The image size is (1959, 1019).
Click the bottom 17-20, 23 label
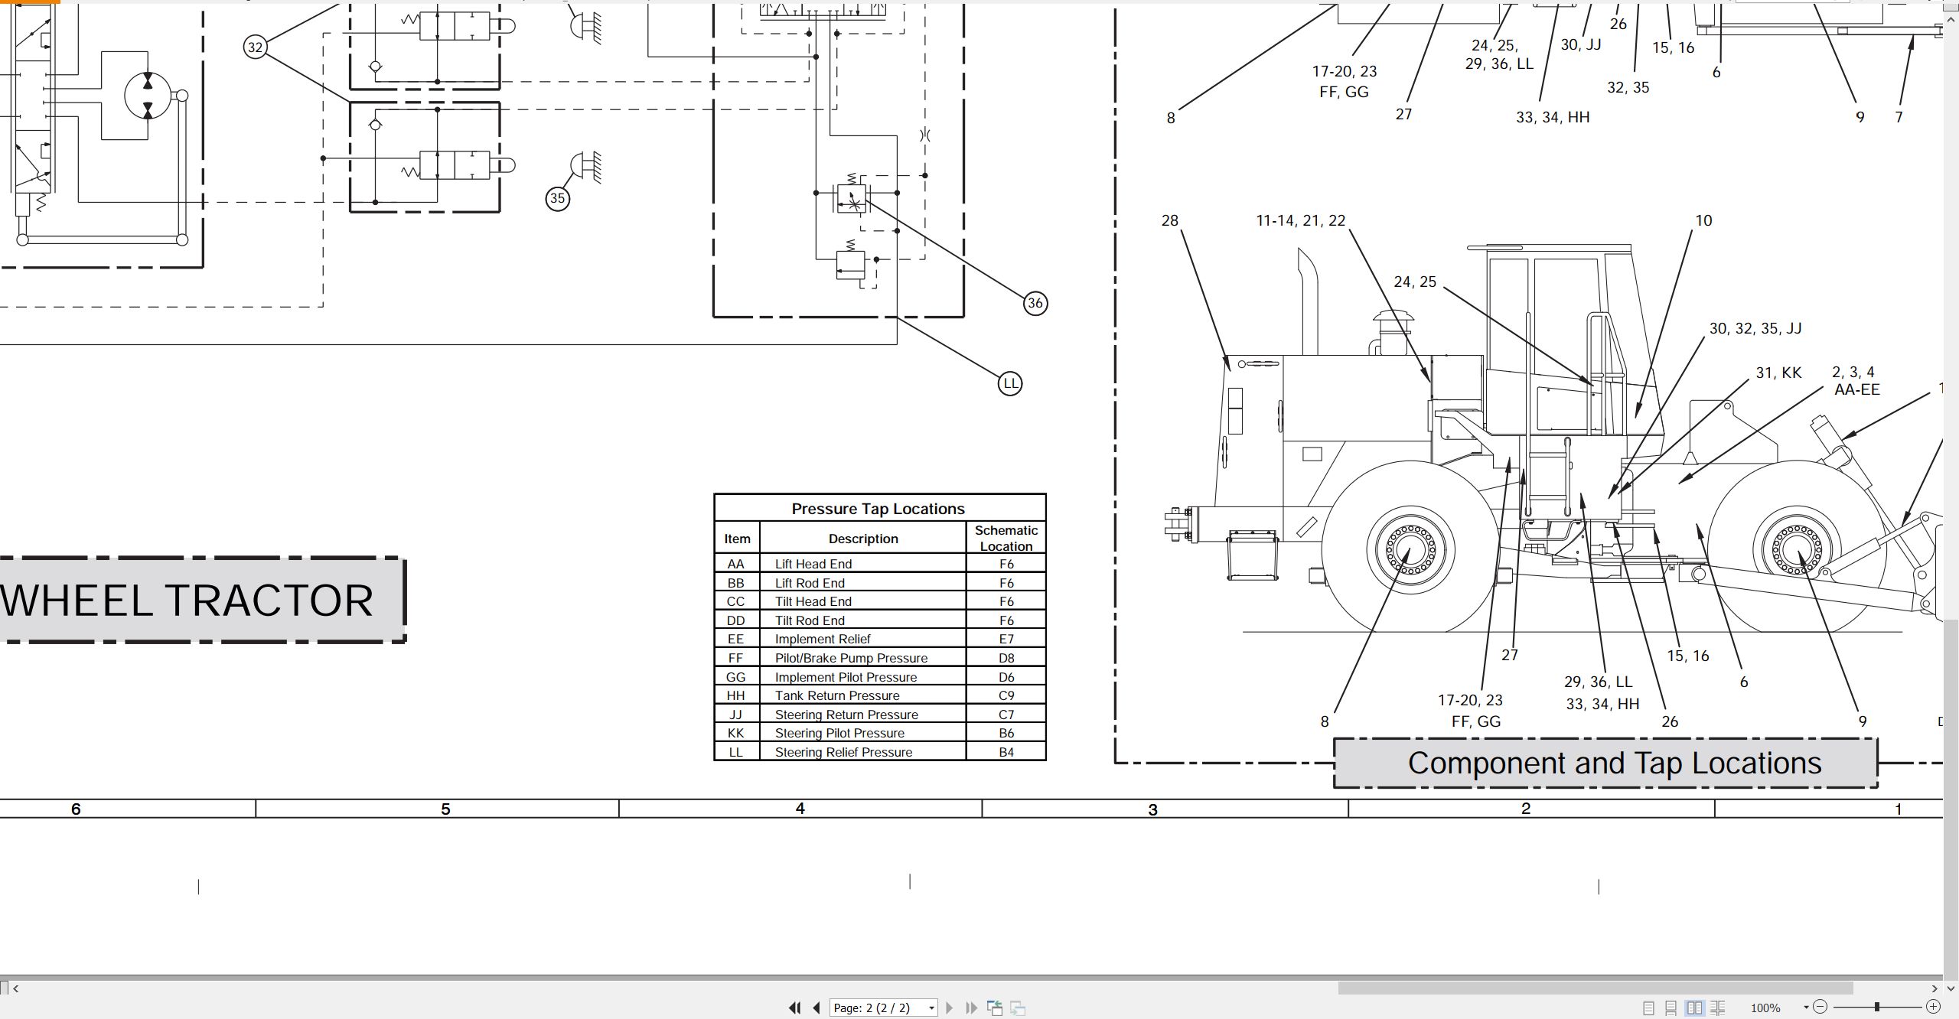1470,700
